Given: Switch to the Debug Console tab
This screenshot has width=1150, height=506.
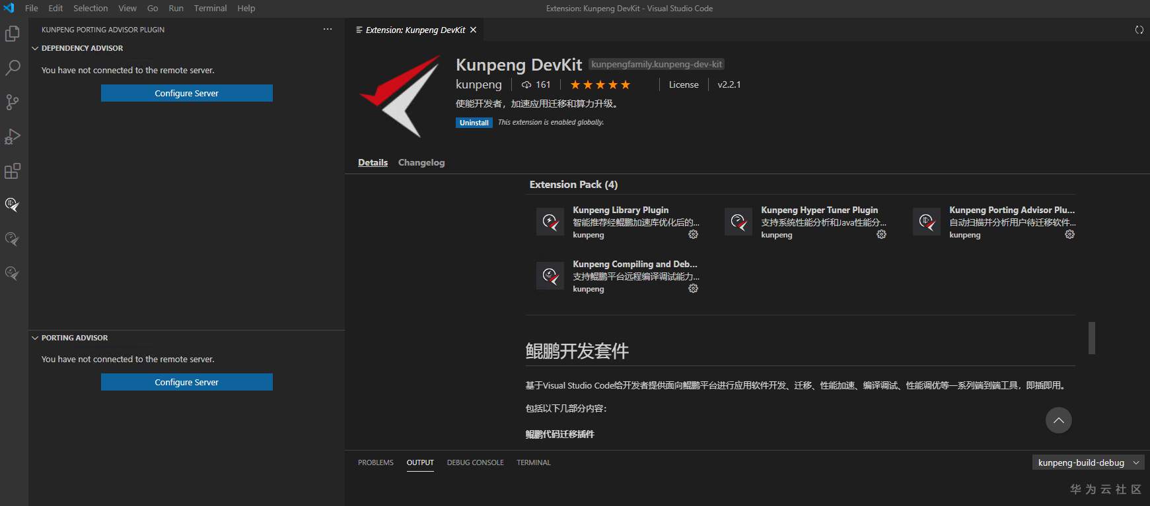Looking at the screenshot, I should coord(475,462).
